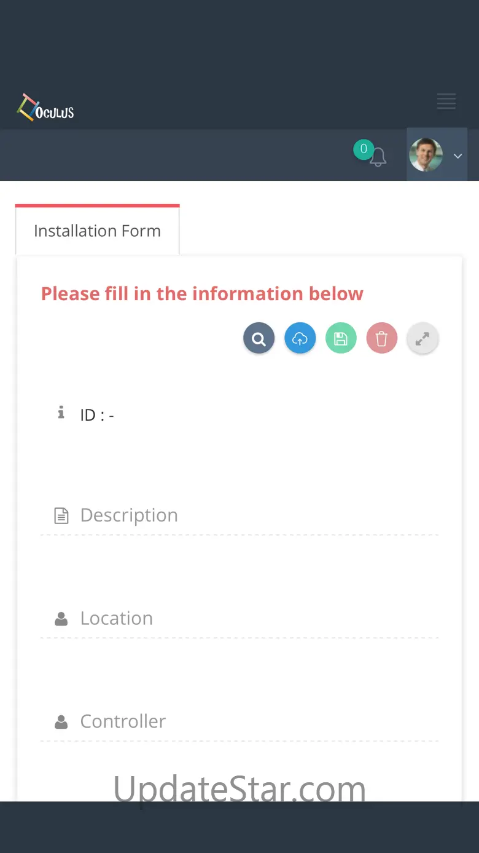This screenshot has width=479, height=853.
Task: Click the dark search magnifier button
Action: (259, 339)
